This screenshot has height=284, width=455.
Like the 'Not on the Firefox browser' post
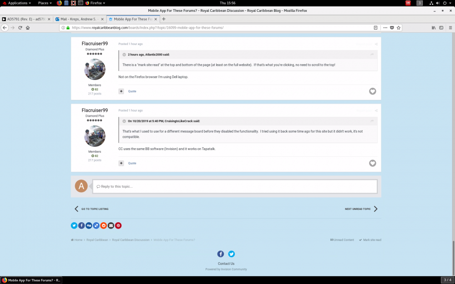373,91
